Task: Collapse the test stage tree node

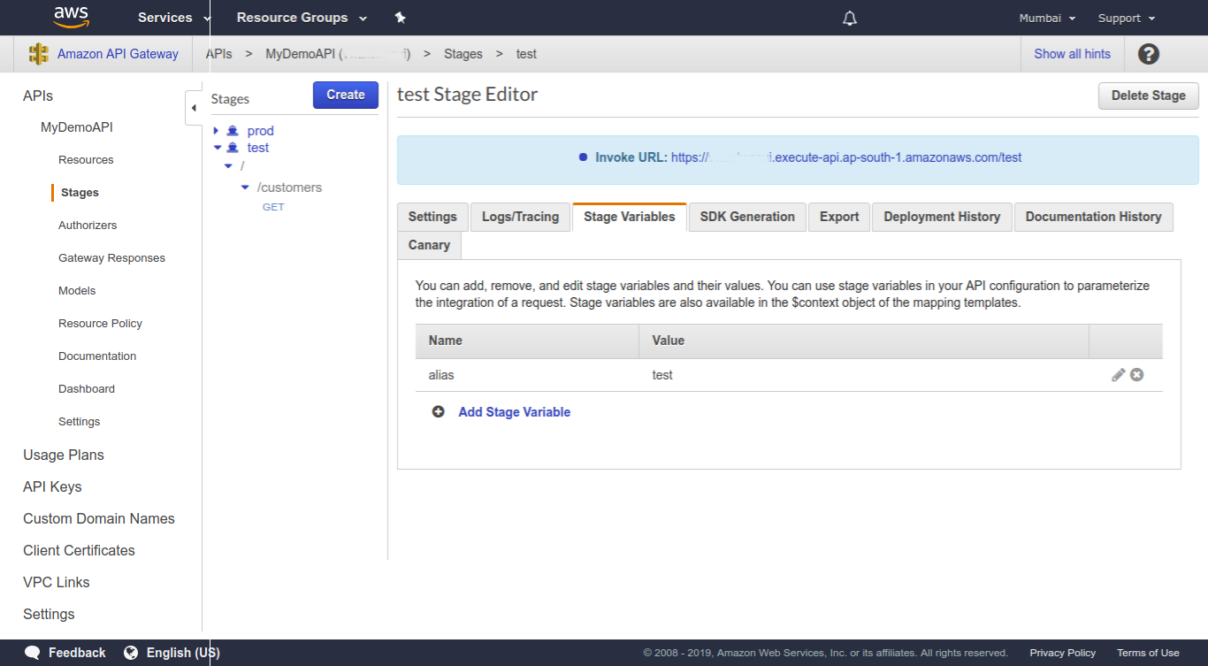Action: click(x=217, y=148)
